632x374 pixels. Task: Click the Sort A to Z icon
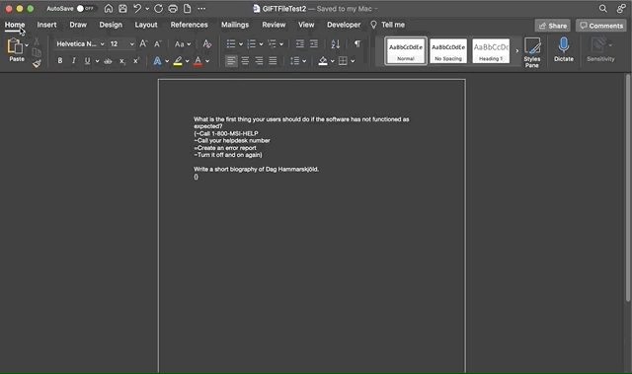(336, 43)
